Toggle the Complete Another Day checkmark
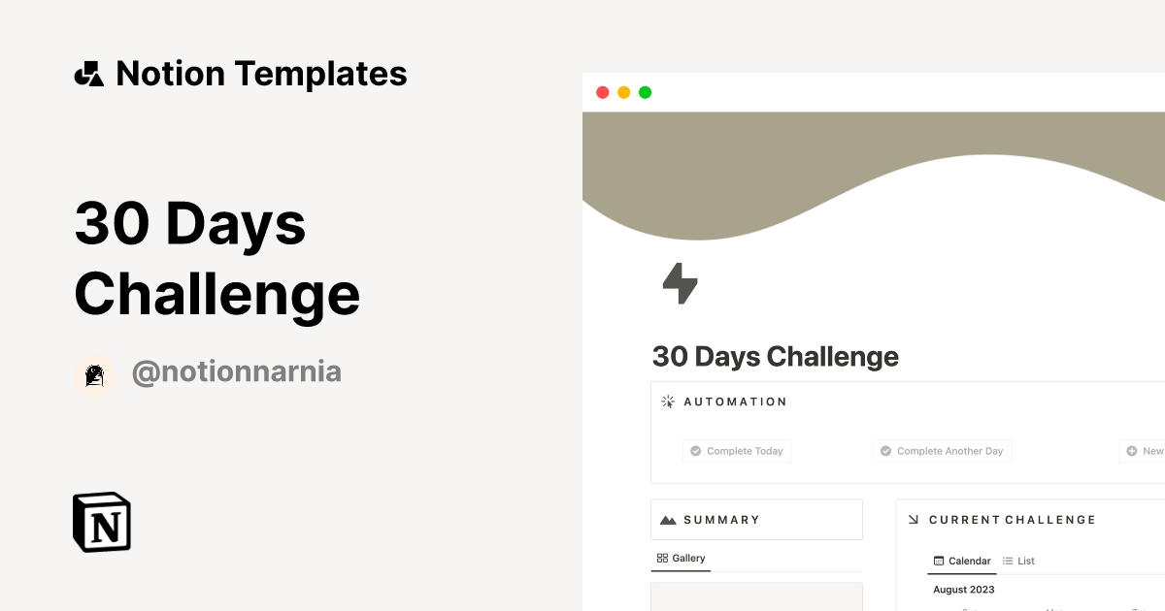The image size is (1165, 611). [x=885, y=450]
